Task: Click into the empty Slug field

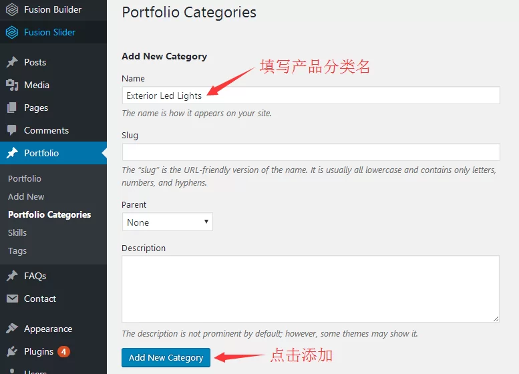Action: (x=311, y=152)
